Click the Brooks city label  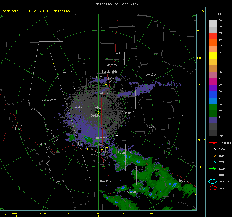point(183,181)
